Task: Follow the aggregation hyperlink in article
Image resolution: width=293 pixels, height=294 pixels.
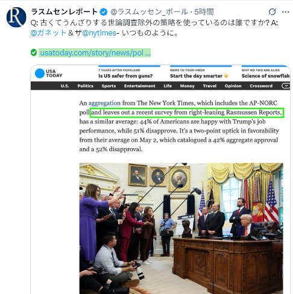Action: click(x=104, y=103)
